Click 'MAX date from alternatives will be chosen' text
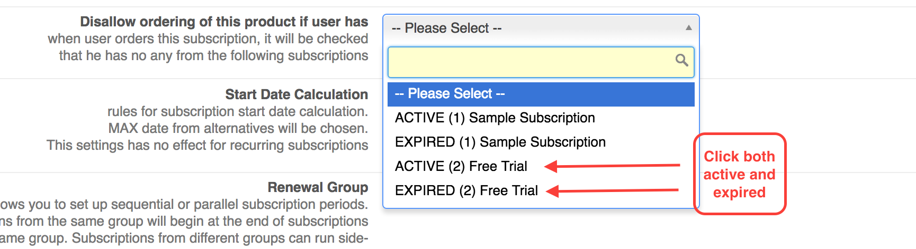Screen dimensions: 916x249 [x=238, y=128]
